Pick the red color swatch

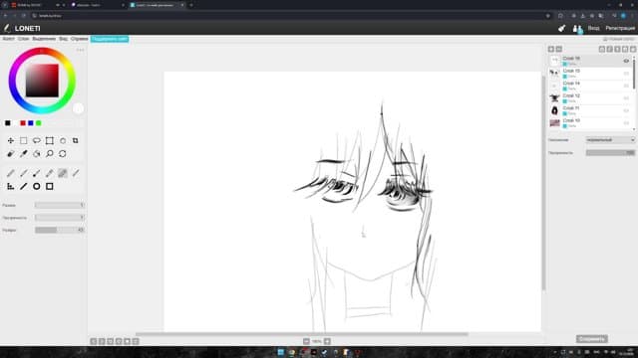click(23, 123)
